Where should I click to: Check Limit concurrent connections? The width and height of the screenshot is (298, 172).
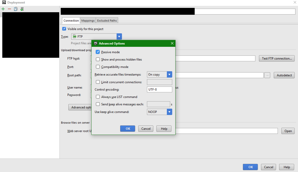pyautogui.click(x=98, y=82)
